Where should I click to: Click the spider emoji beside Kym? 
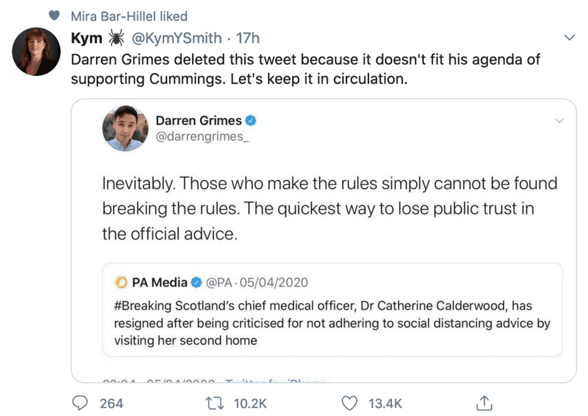[116, 38]
